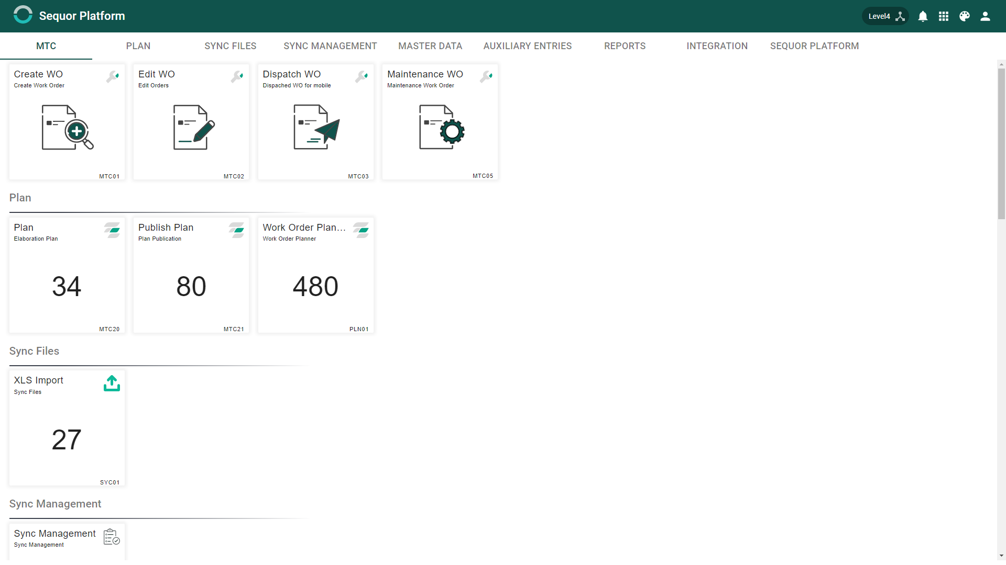Click the 'Maintenance Work Order' subtitle

(421, 86)
